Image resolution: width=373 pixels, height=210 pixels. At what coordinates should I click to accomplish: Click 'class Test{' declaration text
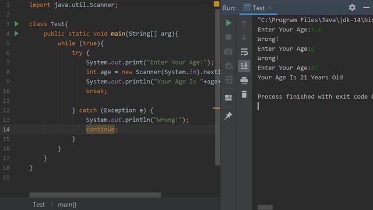click(x=49, y=24)
